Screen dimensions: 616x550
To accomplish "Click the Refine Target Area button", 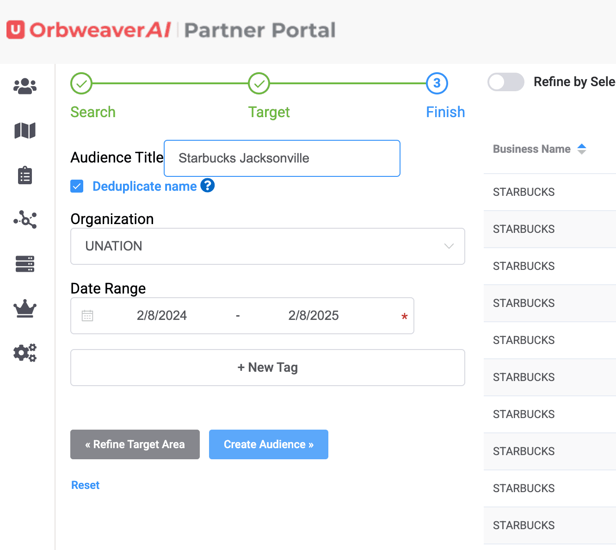I will pos(135,444).
